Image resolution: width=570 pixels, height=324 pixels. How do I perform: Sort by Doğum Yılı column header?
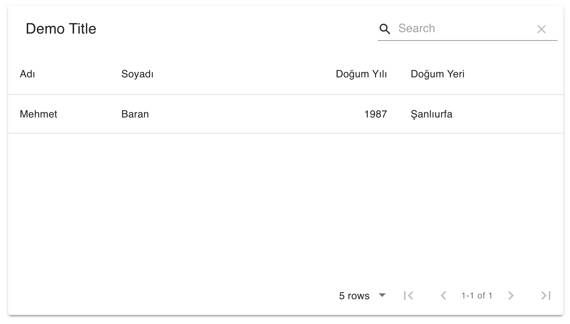pos(361,74)
